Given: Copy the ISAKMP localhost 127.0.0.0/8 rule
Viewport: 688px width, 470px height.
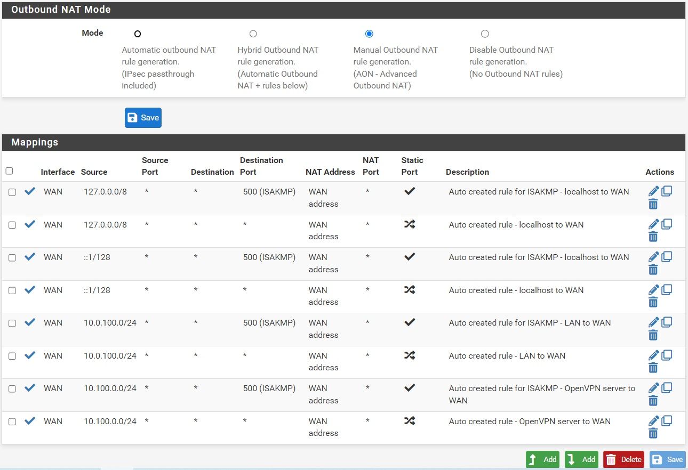Looking at the screenshot, I should pyautogui.click(x=667, y=191).
